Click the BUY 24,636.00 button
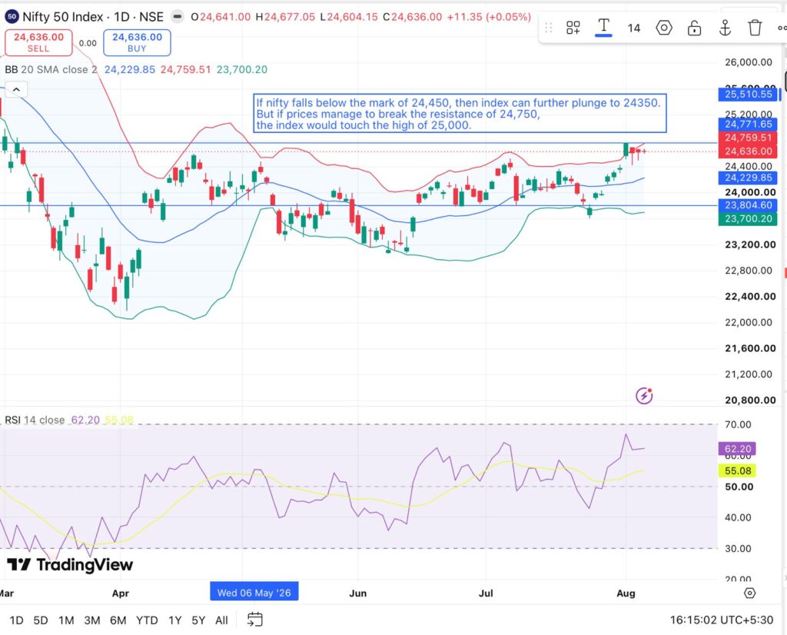Viewport: 787px width, 635px height. click(137, 43)
